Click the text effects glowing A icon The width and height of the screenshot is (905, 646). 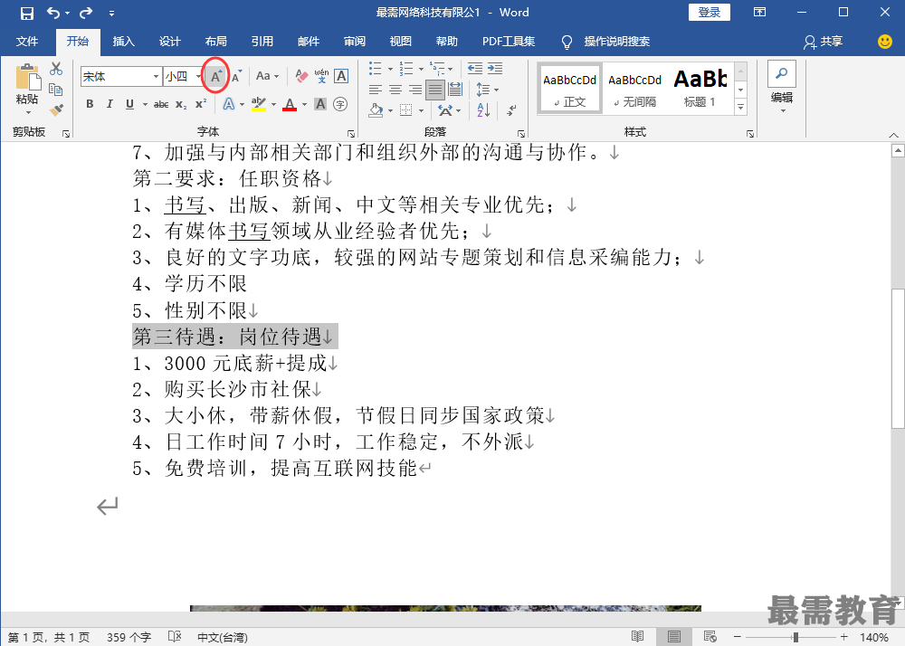pos(229,104)
